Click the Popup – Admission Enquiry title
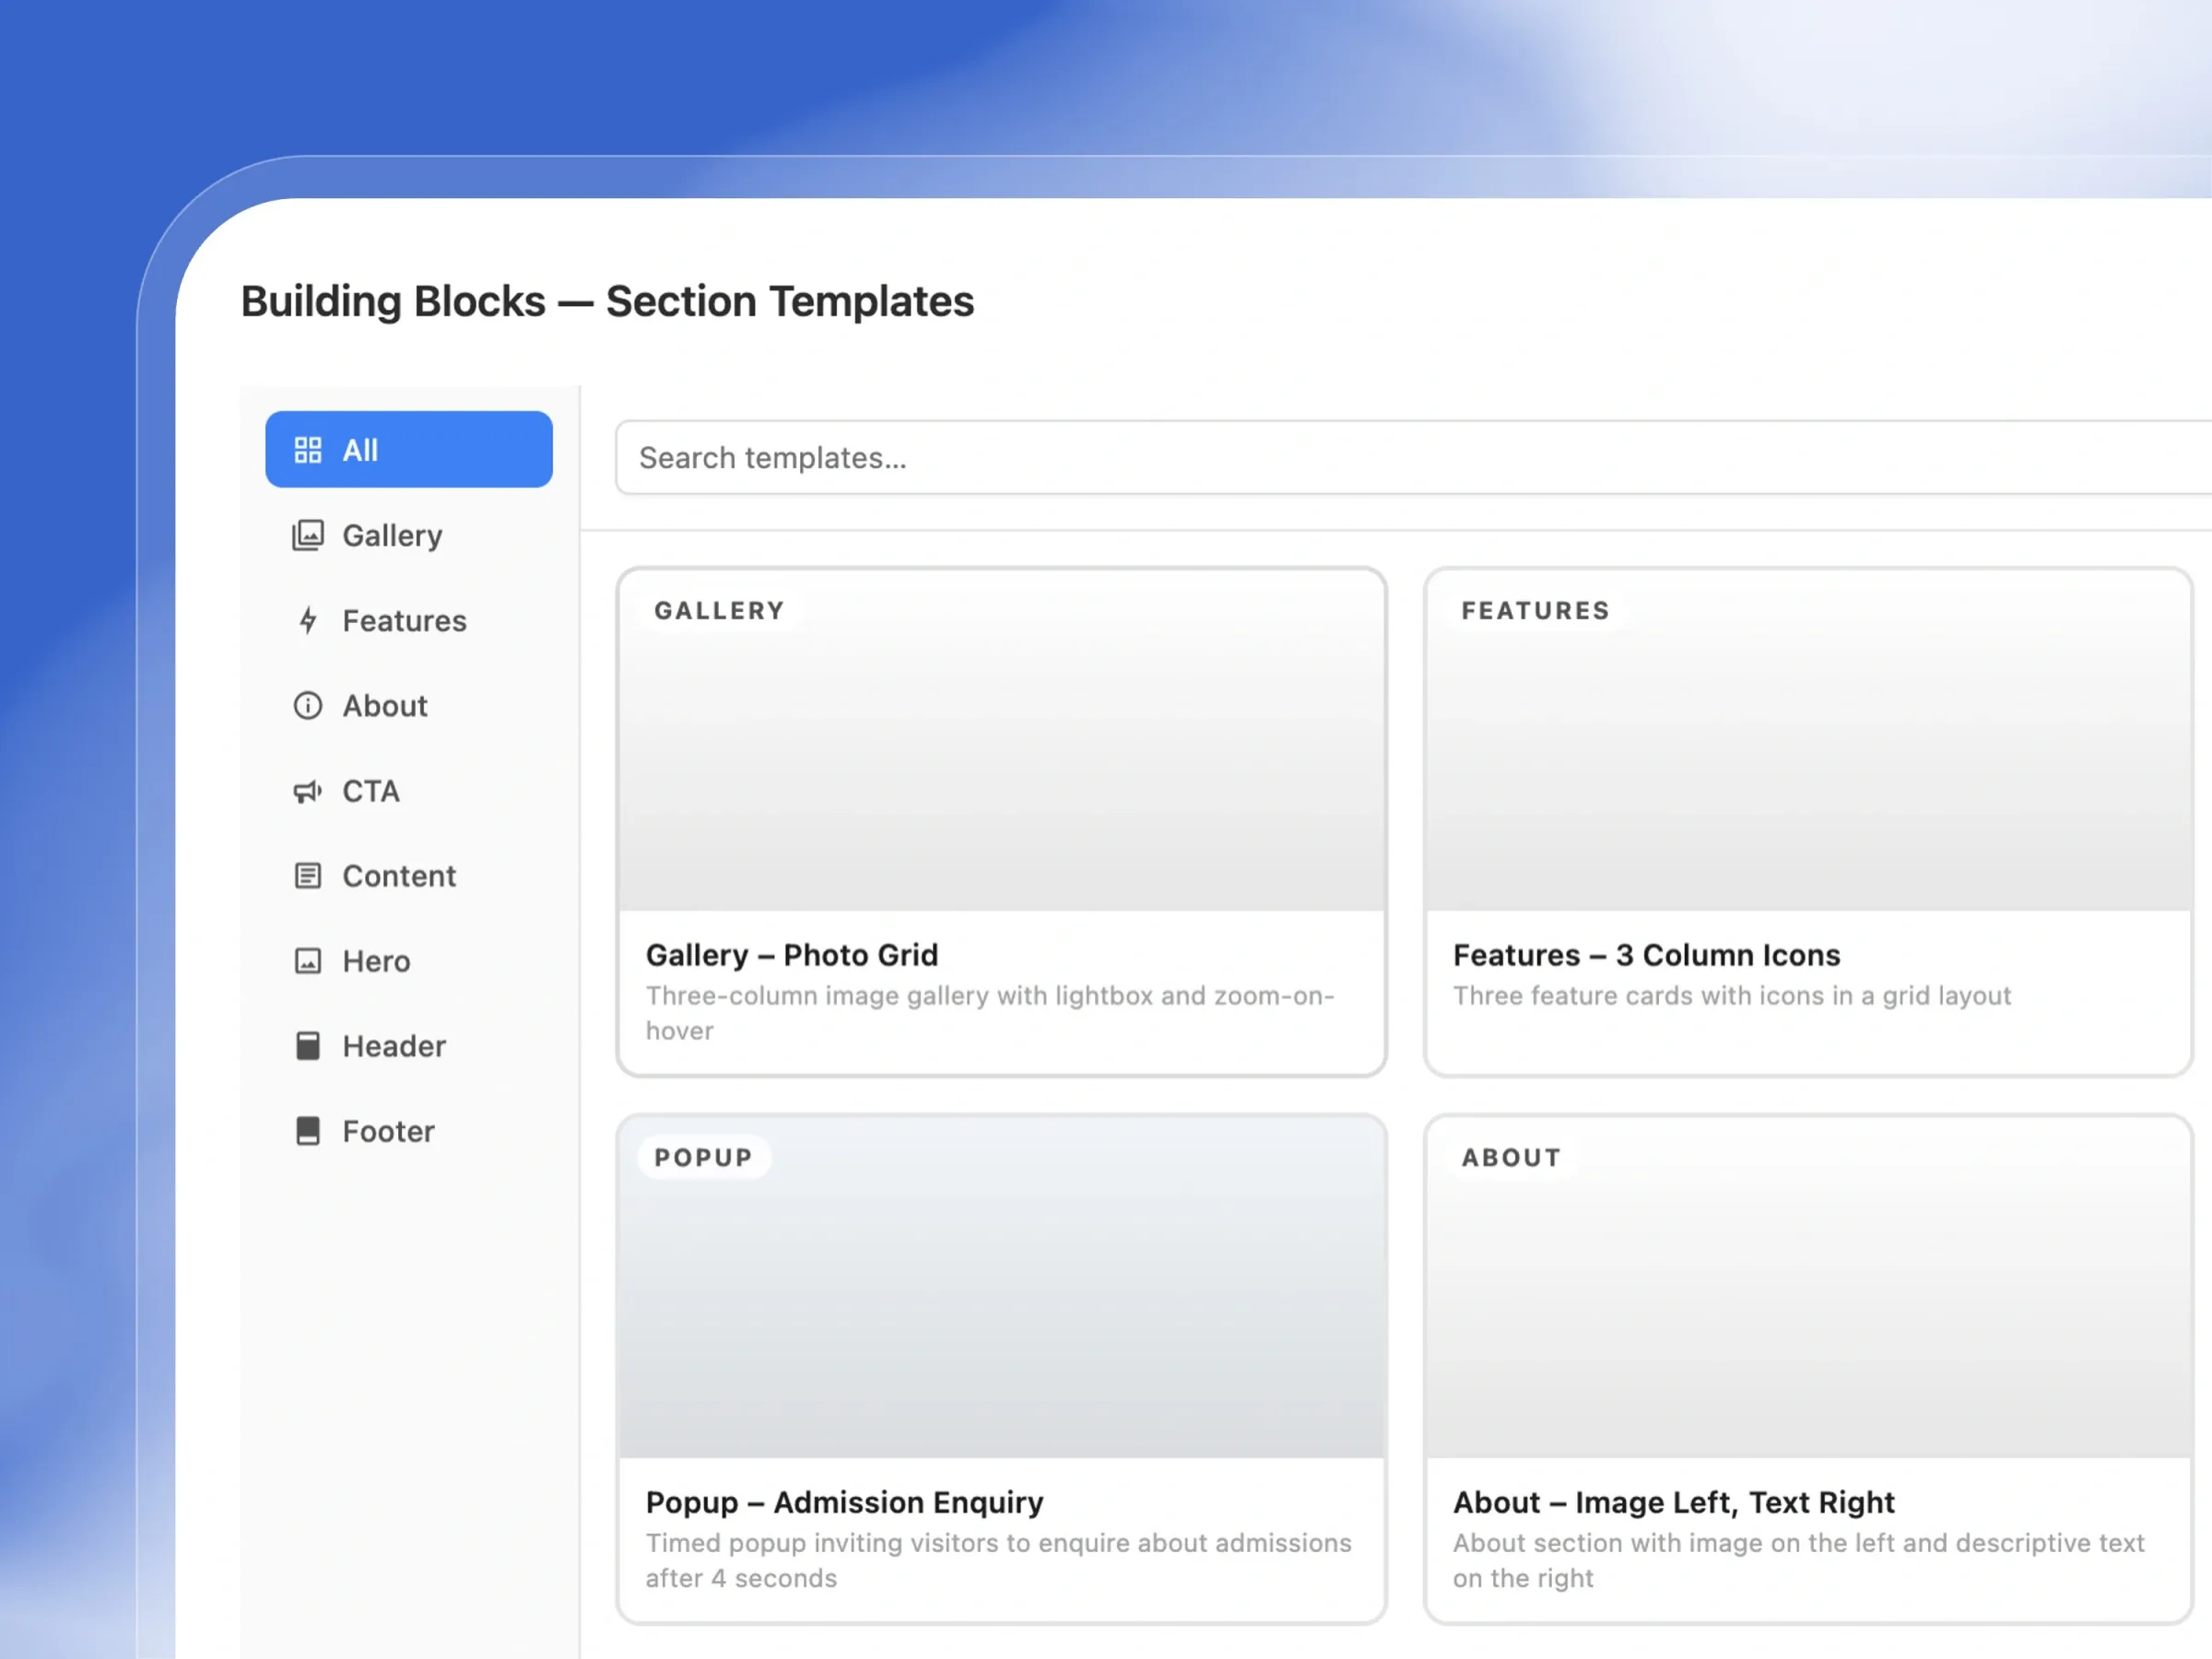2212x1659 pixels. pyautogui.click(x=844, y=1502)
